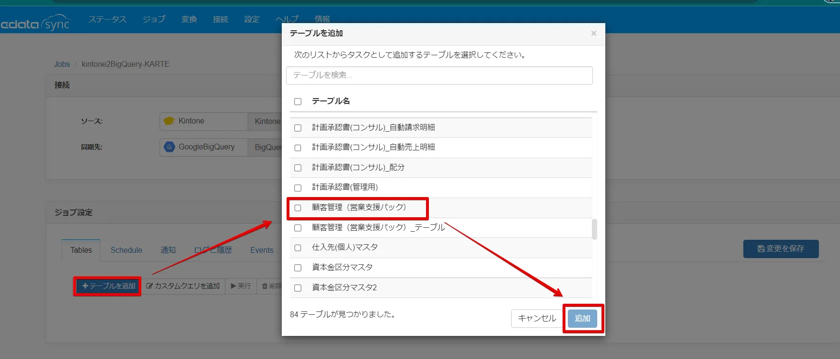840x359 pixels.
Task: Open the ジョブ menu
Action: point(154,19)
